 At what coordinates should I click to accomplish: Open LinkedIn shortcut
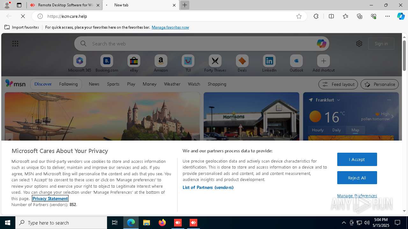tap(269, 63)
